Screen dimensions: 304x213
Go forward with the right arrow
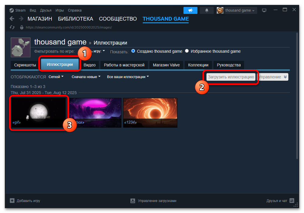click(x=21, y=19)
